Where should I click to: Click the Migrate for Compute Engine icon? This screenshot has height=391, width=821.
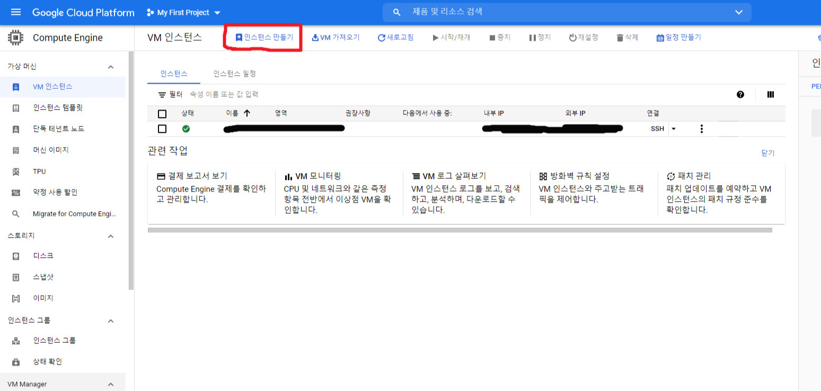(16, 214)
